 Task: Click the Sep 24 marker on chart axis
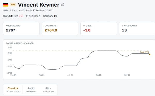[x=13, y=75]
